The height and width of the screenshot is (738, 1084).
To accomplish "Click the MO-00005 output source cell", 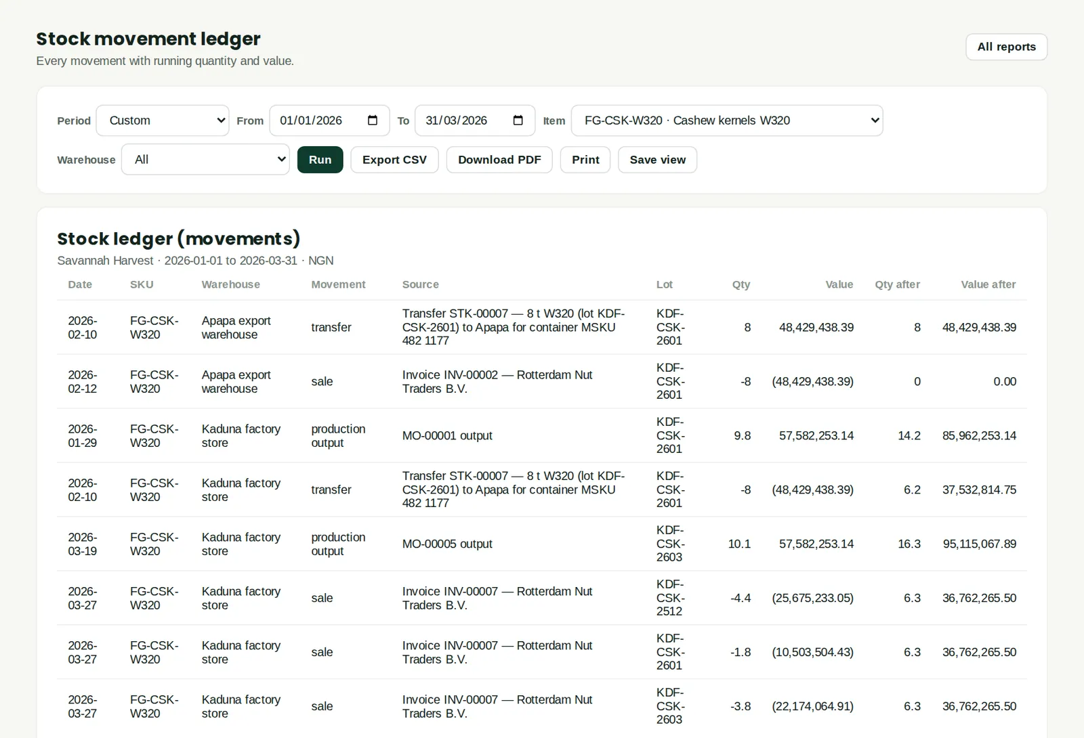I will (447, 544).
